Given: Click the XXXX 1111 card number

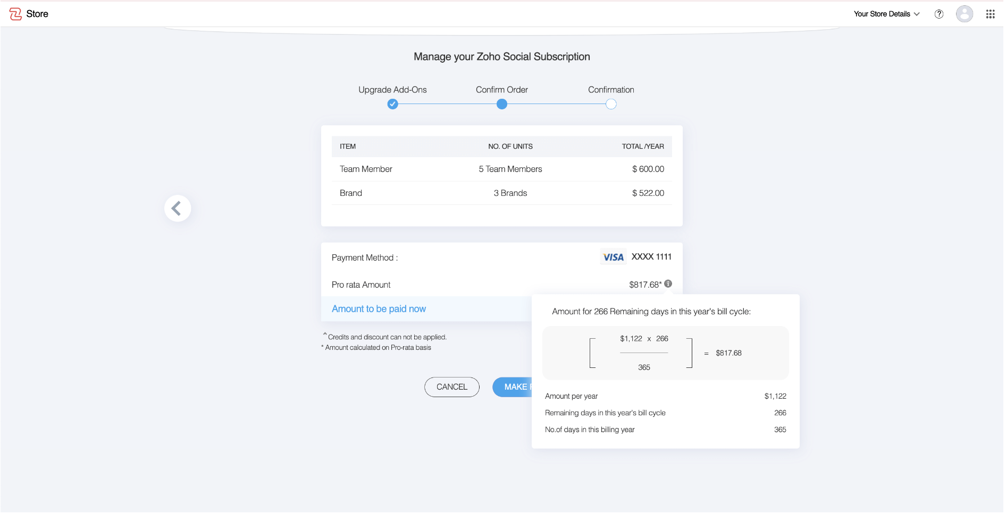Looking at the screenshot, I should pyautogui.click(x=651, y=257).
